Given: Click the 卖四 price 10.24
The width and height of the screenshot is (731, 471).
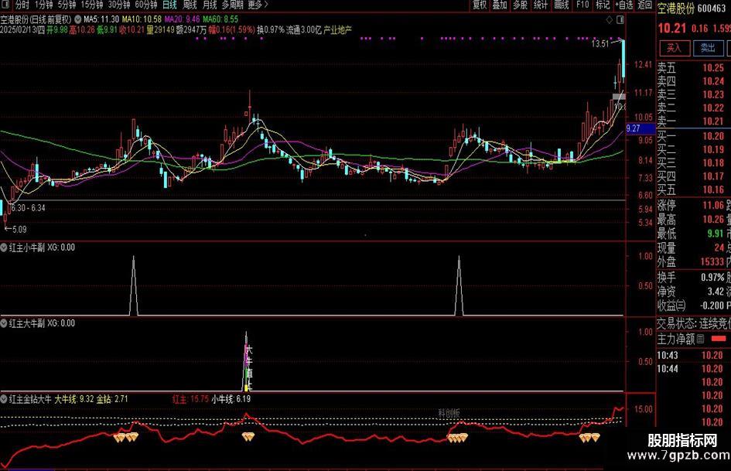Looking at the screenshot, I should (x=713, y=81).
